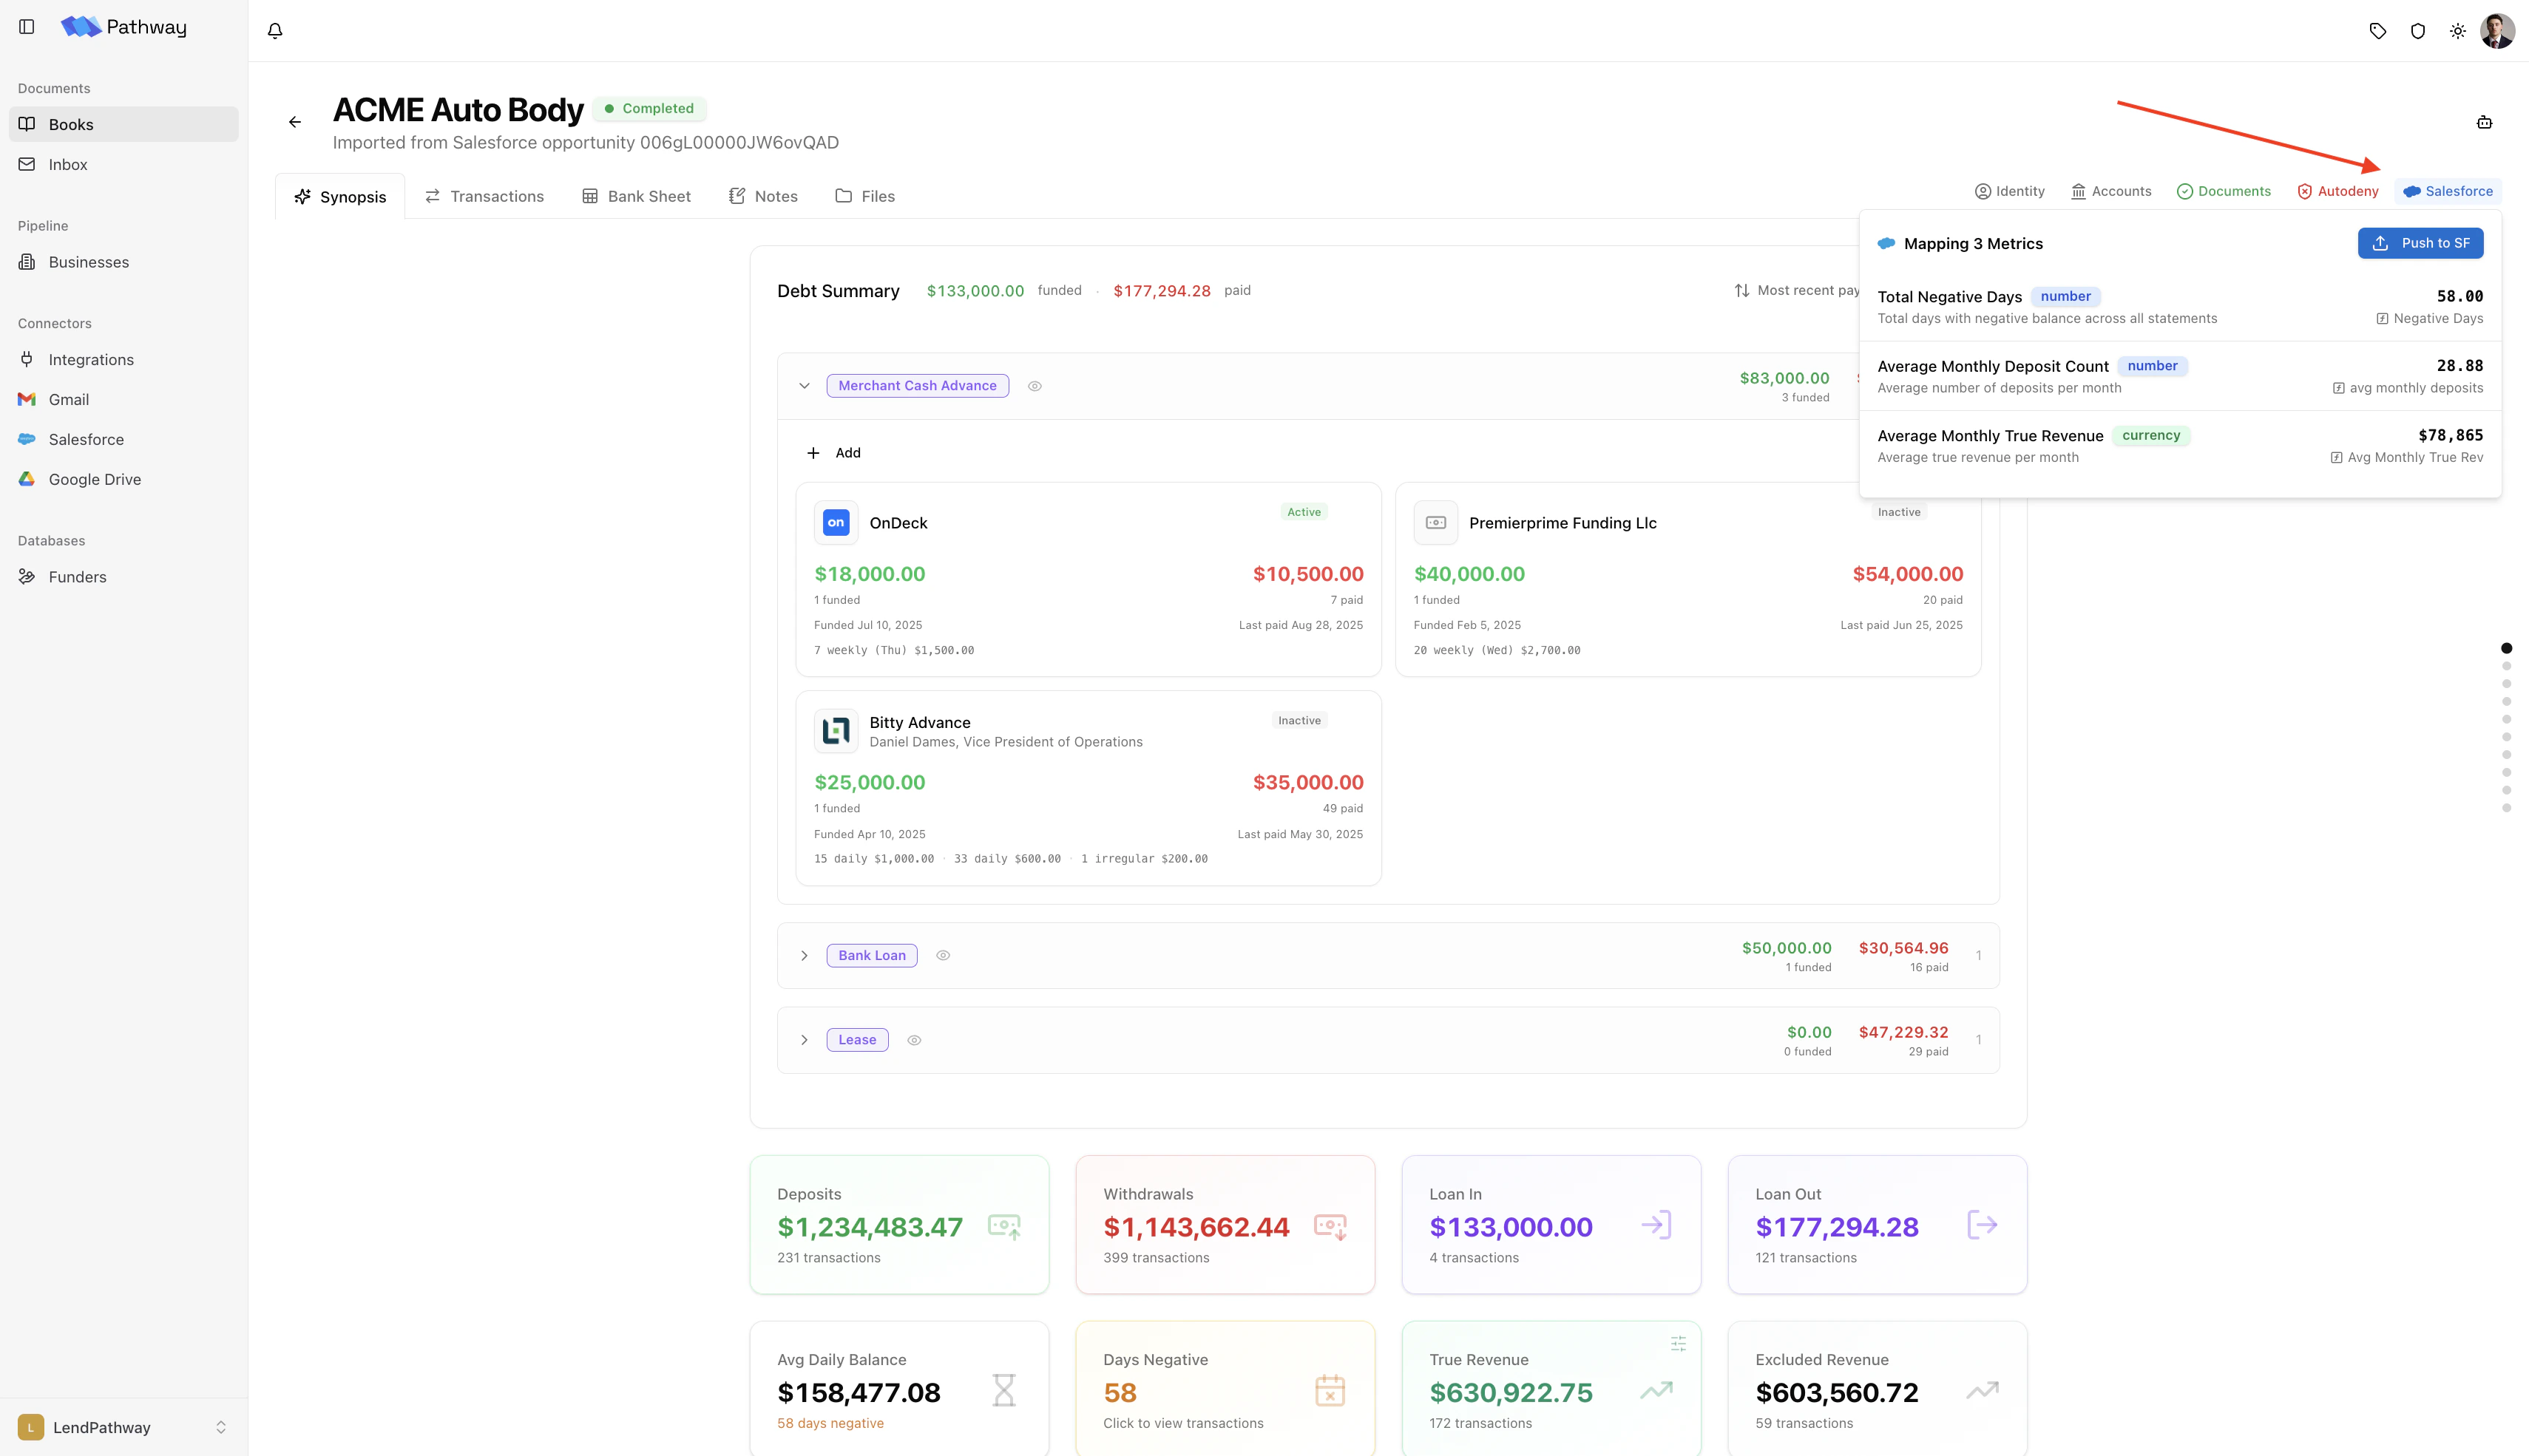The height and width of the screenshot is (1456, 2529).
Task: Go back with the left arrow
Action: 295,122
